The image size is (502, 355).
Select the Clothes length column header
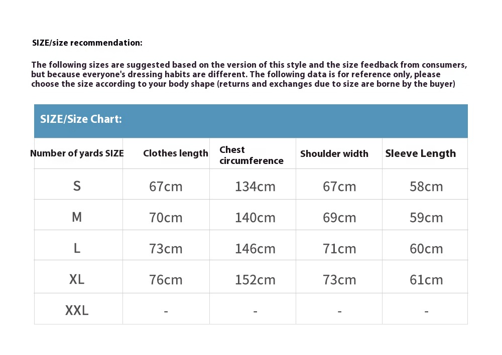175,153
